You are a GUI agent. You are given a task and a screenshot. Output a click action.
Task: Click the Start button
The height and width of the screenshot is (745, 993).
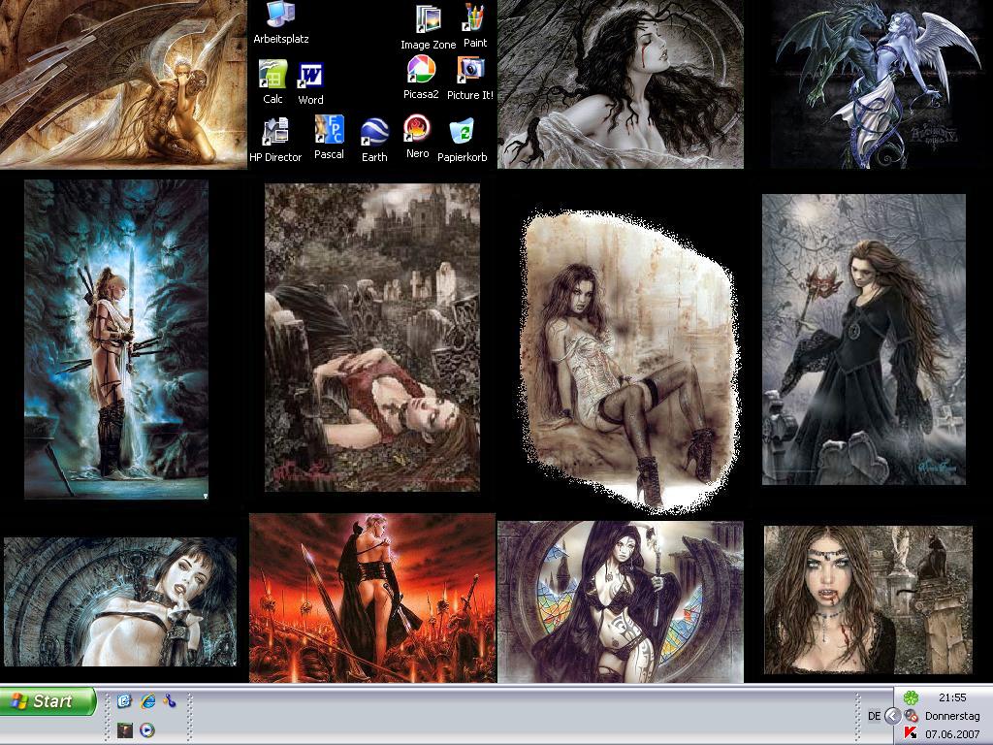[x=48, y=701]
